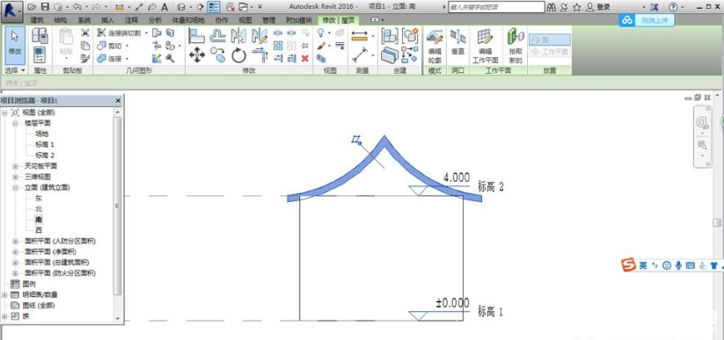The height and width of the screenshot is (340, 724).
Task: Select the Trim/Extend to Corner tool
Action: (260, 54)
